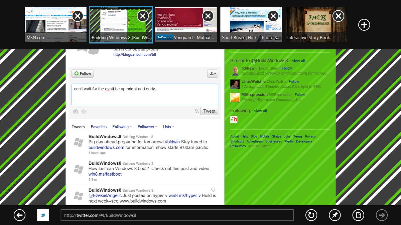Open fxshaw profile avatar
Image resolution: width=401 pixels, height=225 pixels.
point(235,71)
